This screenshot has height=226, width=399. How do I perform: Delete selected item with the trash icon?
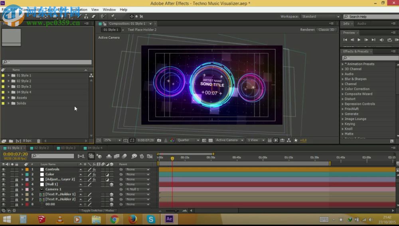[x=38, y=141]
